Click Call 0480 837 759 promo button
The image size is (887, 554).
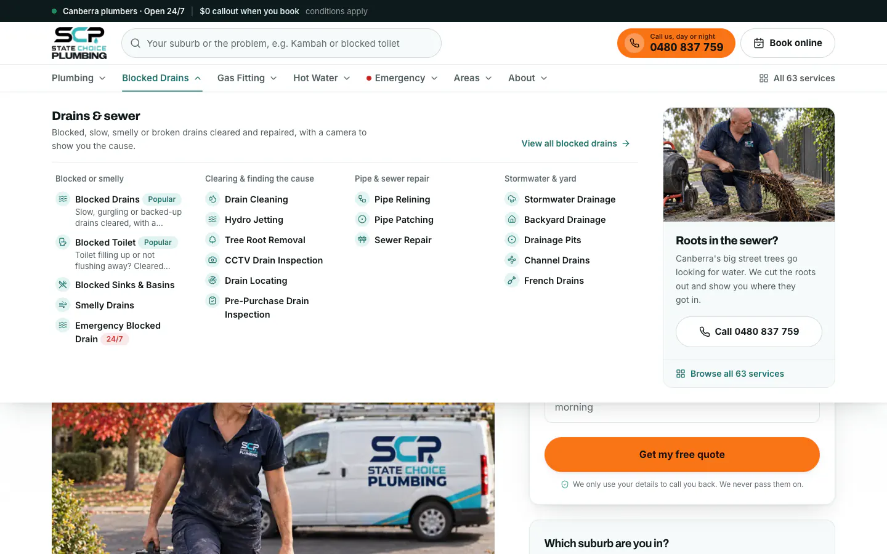749,332
